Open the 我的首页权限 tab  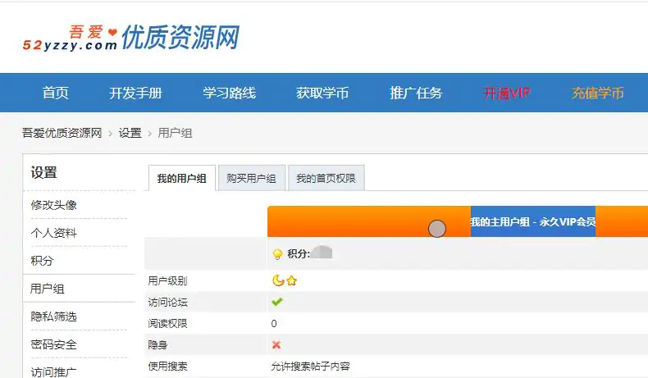[x=326, y=178]
